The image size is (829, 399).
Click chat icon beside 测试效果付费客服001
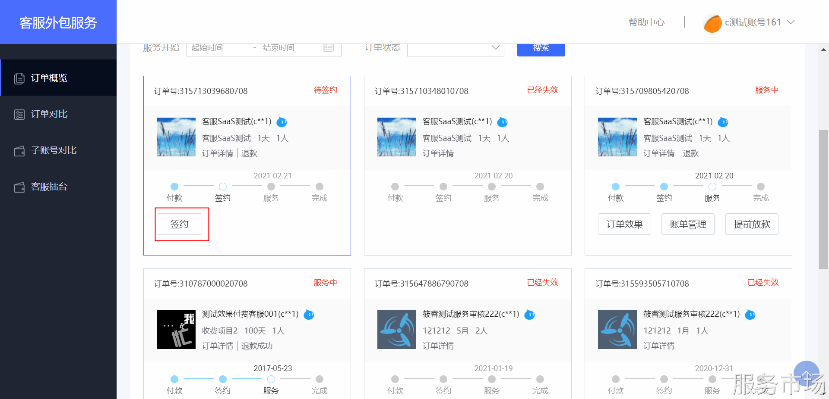pyautogui.click(x=309, y=315)
